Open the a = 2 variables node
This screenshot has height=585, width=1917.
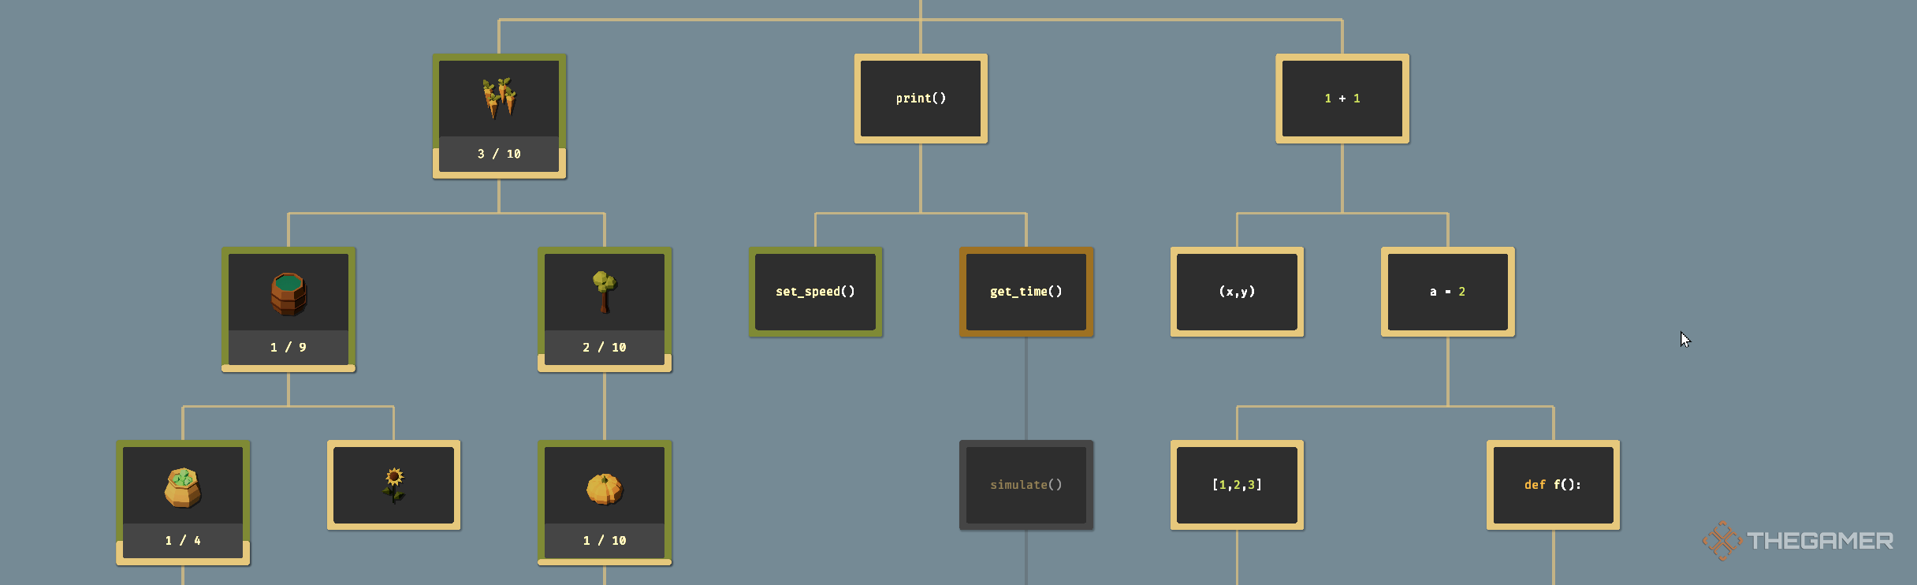tap(1448, 292)
